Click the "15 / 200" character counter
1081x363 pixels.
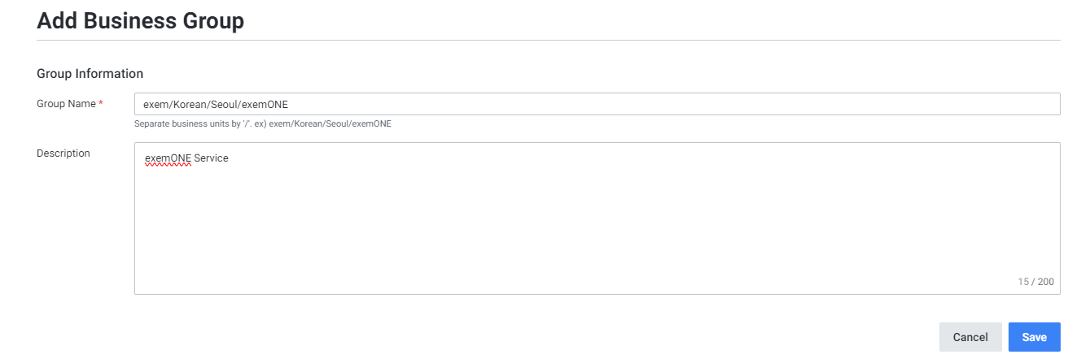point(1035,282)
